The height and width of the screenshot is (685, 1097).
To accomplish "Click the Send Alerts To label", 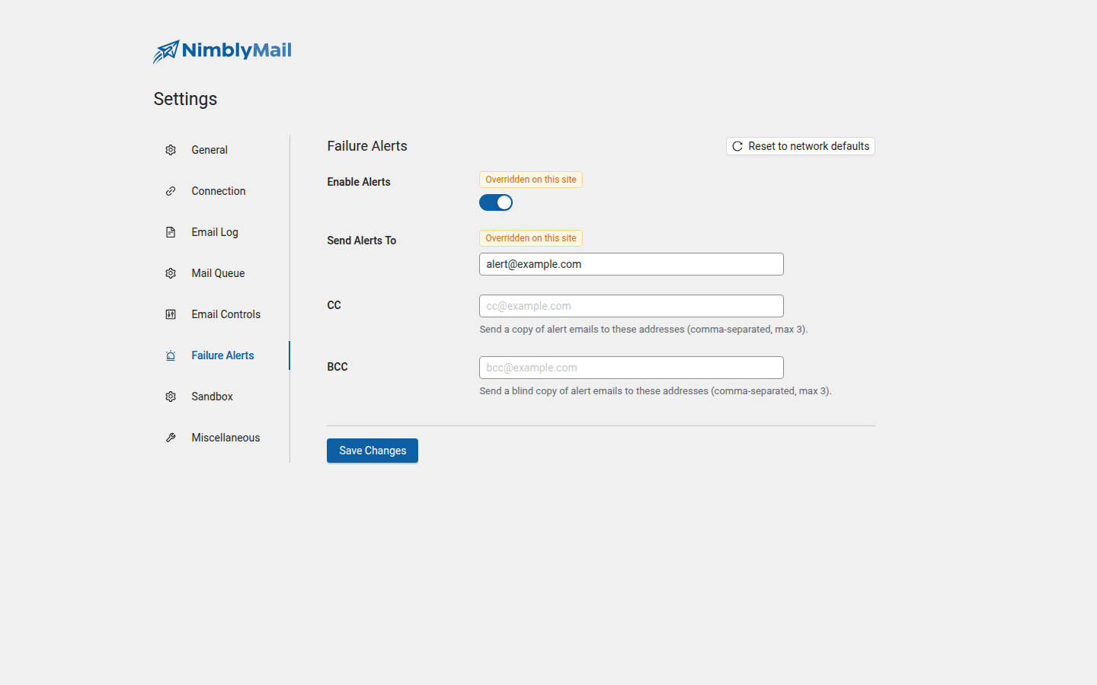I will pos(362,241).
